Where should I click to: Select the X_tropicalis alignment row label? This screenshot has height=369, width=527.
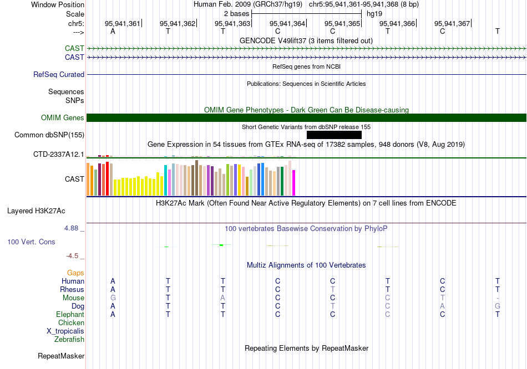[x=65, y=331]
